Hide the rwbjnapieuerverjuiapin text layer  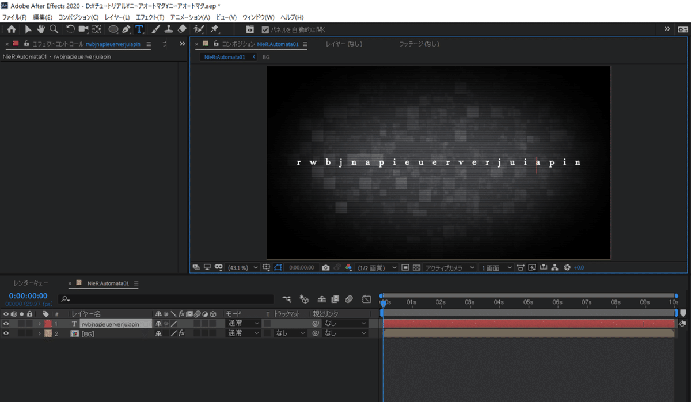(7, 324)
